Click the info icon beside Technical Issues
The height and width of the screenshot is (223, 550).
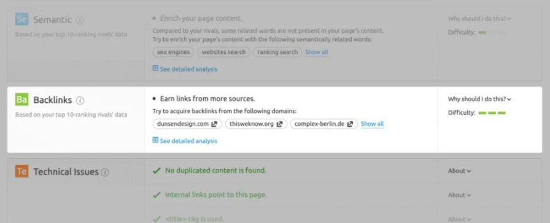point(105,172)
